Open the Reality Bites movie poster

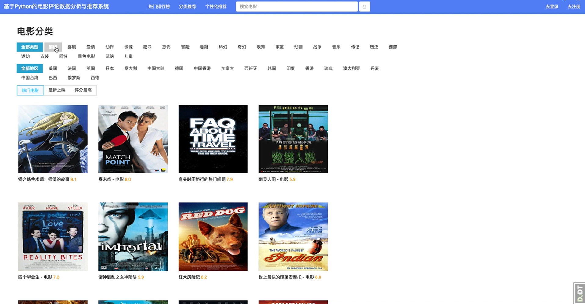53,237
